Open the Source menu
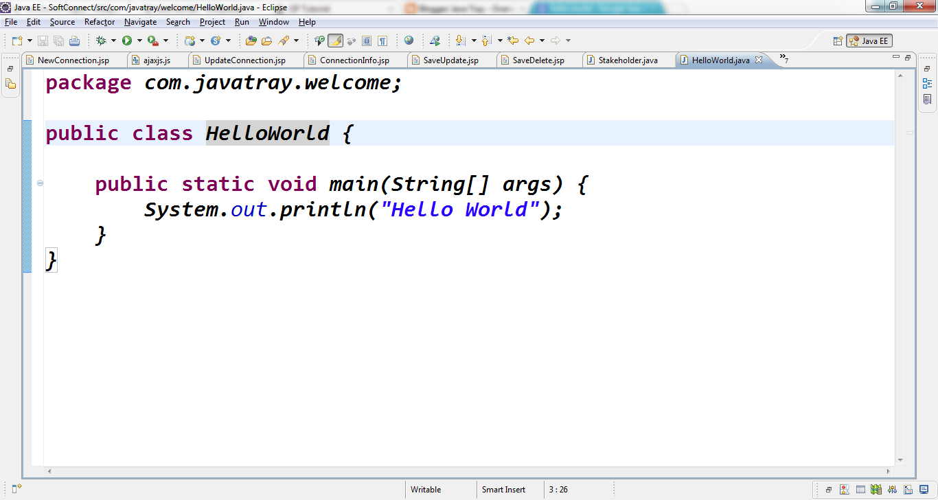This screenshot has width=938, height=500. click(62, 21)
